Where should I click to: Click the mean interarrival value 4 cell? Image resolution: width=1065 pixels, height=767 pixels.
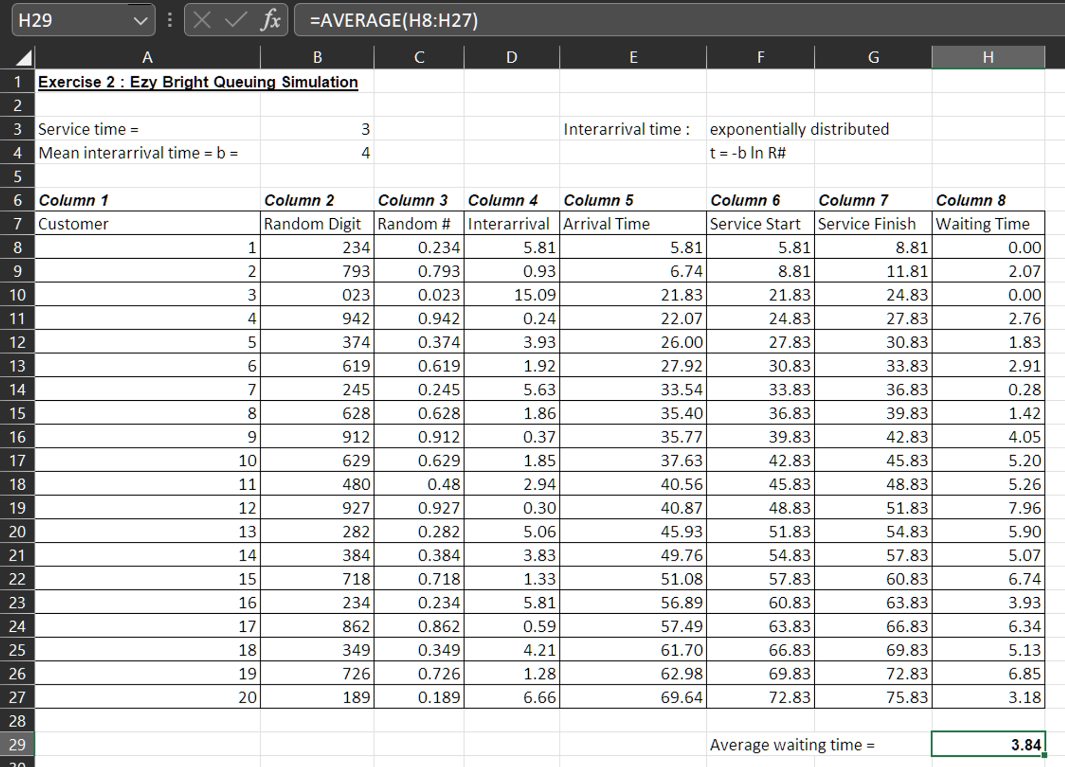[317, 153]
